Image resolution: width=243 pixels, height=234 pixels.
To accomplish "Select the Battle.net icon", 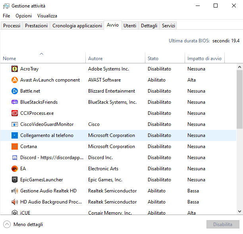I will coord(15,91).
